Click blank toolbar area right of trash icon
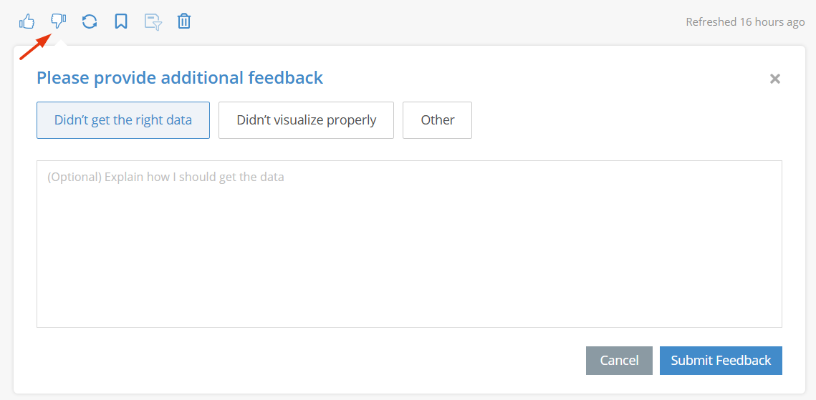 [437, 21]
